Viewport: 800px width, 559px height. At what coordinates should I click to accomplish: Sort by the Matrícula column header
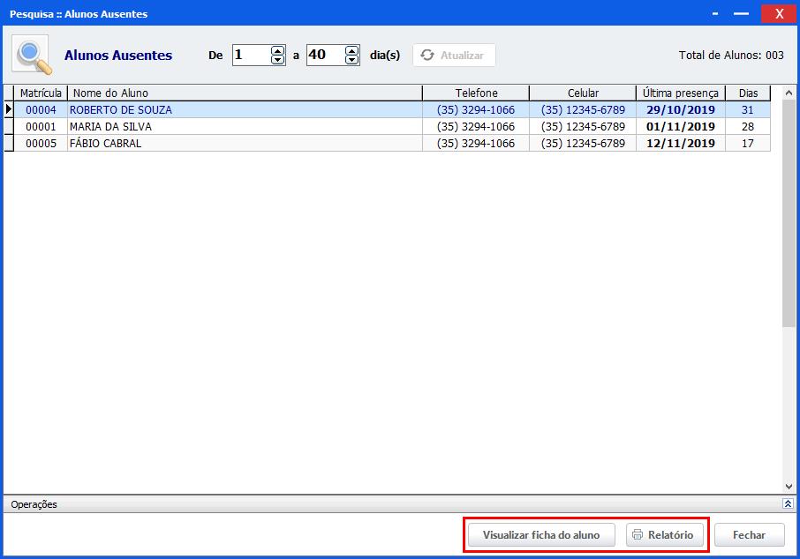coord(41,93)
